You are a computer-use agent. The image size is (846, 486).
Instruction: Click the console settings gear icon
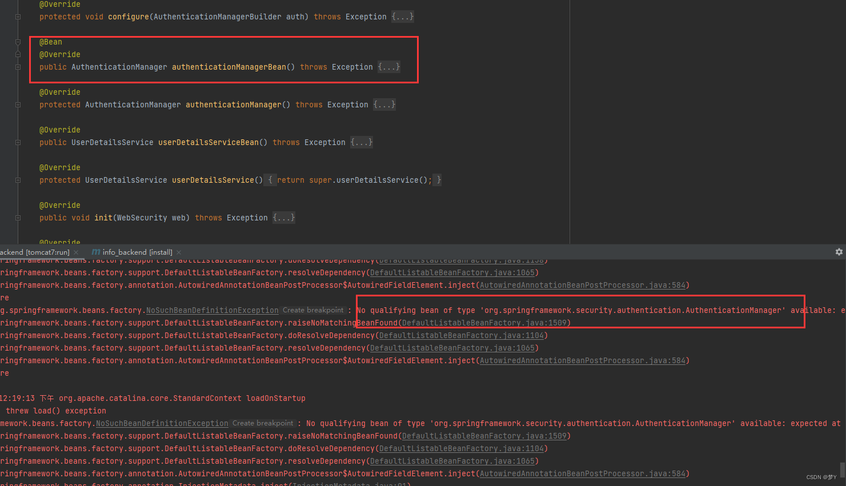click(x=839, y=252)
